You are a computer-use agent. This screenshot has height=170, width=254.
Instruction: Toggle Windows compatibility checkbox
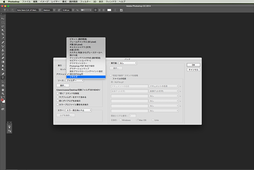click(x=121, y=120)
